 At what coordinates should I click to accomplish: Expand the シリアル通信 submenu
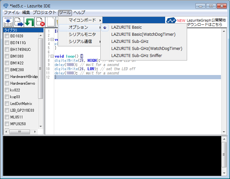(x=80, y=42)
